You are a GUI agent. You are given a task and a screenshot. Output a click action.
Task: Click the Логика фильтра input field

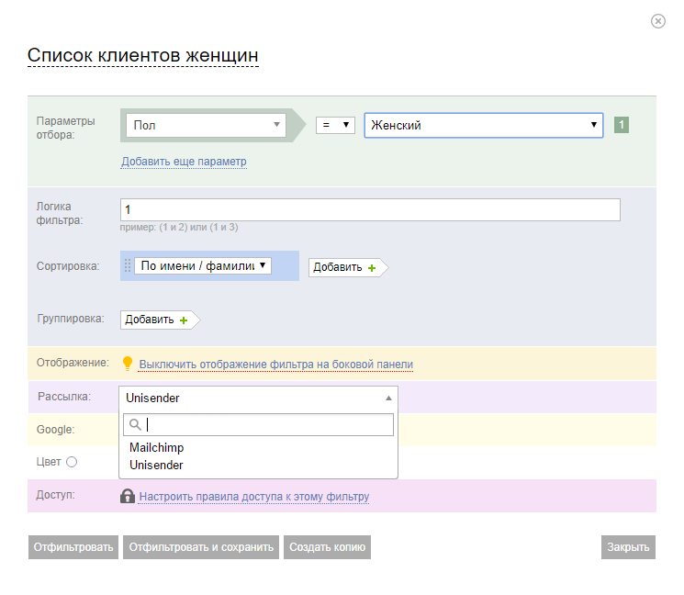click(x=370, y=210)
